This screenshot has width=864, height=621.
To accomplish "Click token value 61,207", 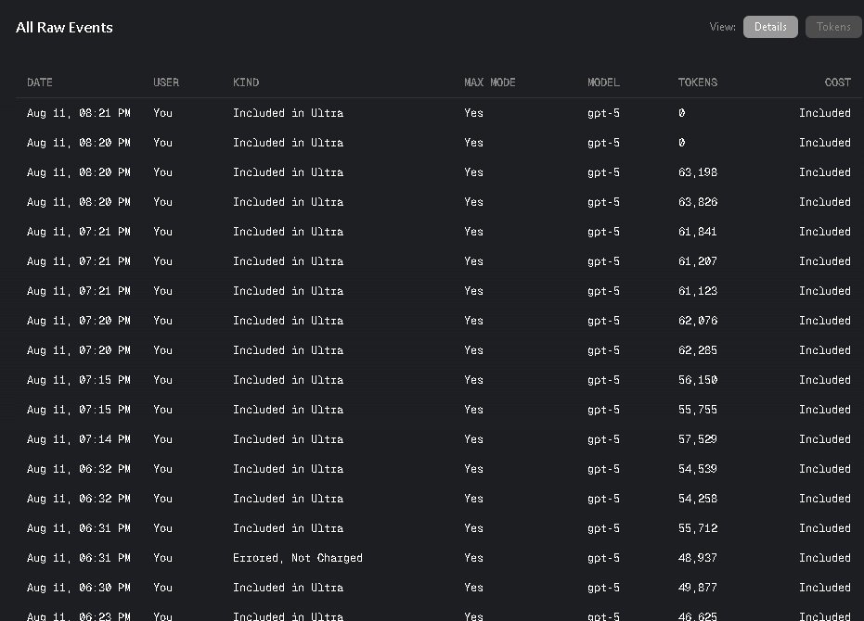I will tap(698, 261).
